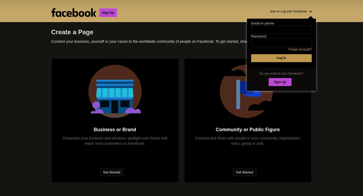Viewport: 363px width, 196px height.
Task: Select the Community or Public Figure heading
Action: pyautogui.click(x=248, y=130)
